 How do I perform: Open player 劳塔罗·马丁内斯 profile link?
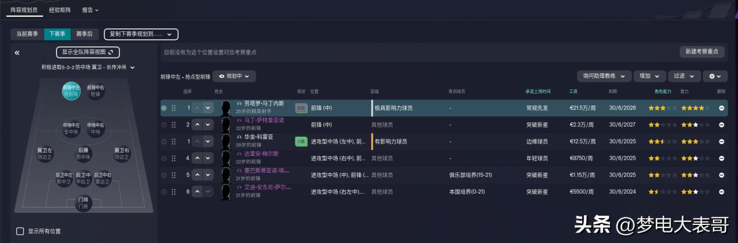tap(263, 103)
